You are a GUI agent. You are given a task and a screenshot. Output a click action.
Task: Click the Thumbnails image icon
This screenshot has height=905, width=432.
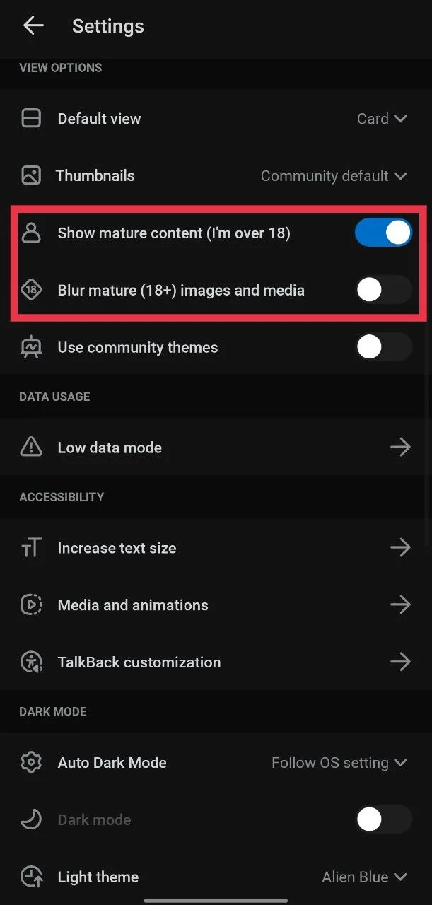(x=31, y=175)
